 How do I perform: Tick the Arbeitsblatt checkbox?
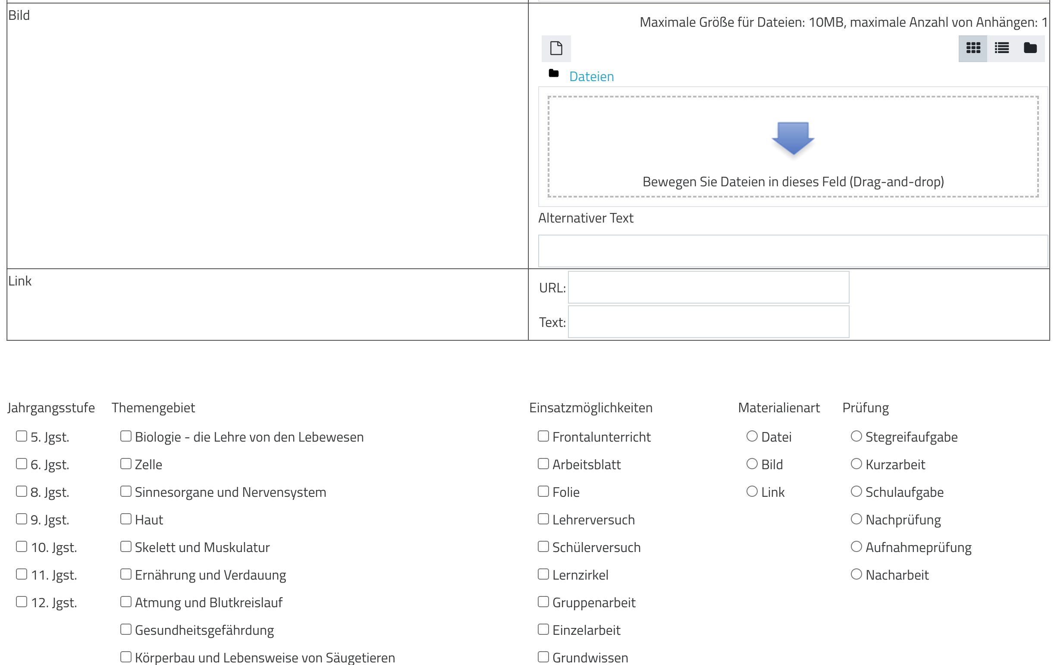[543, 464]
